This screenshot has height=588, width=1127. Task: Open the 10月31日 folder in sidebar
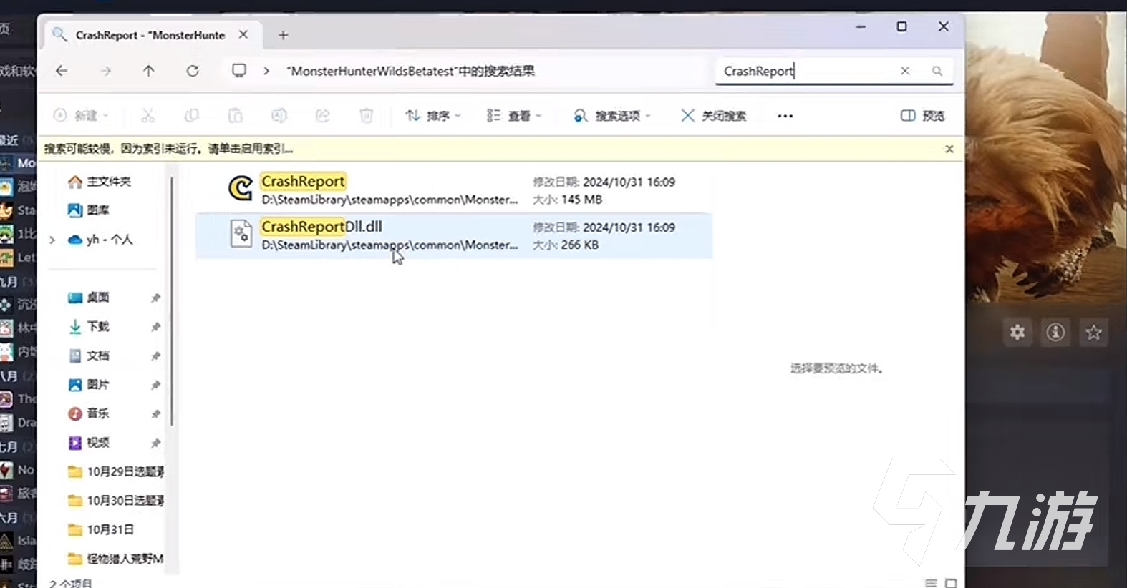tap(101, 530)
